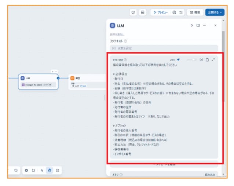Select the hand pan tool in bottom toolbar

coord(49,170)
